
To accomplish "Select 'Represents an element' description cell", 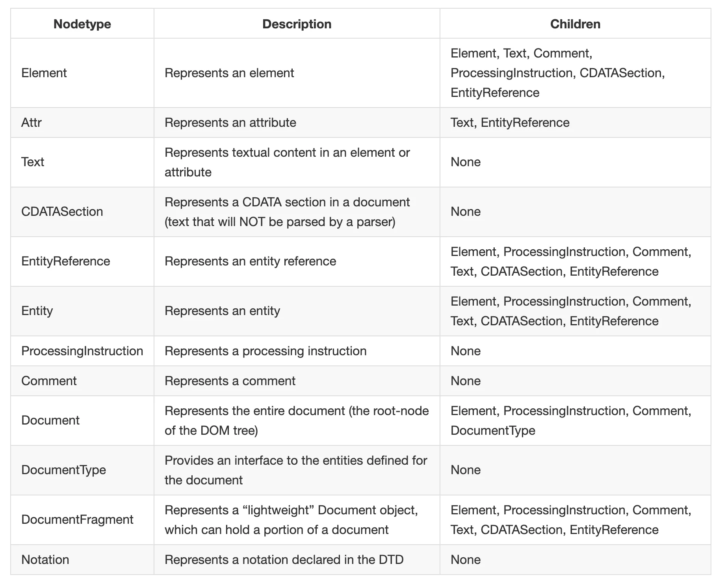I will [229, 73].
